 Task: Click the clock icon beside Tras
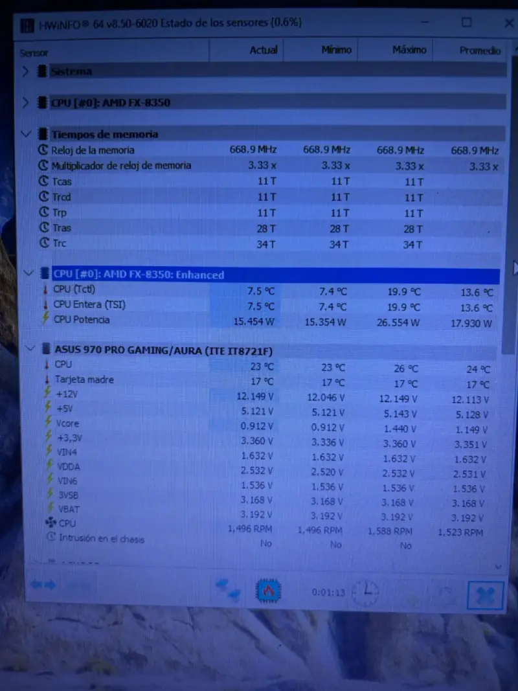pos(44,227)
